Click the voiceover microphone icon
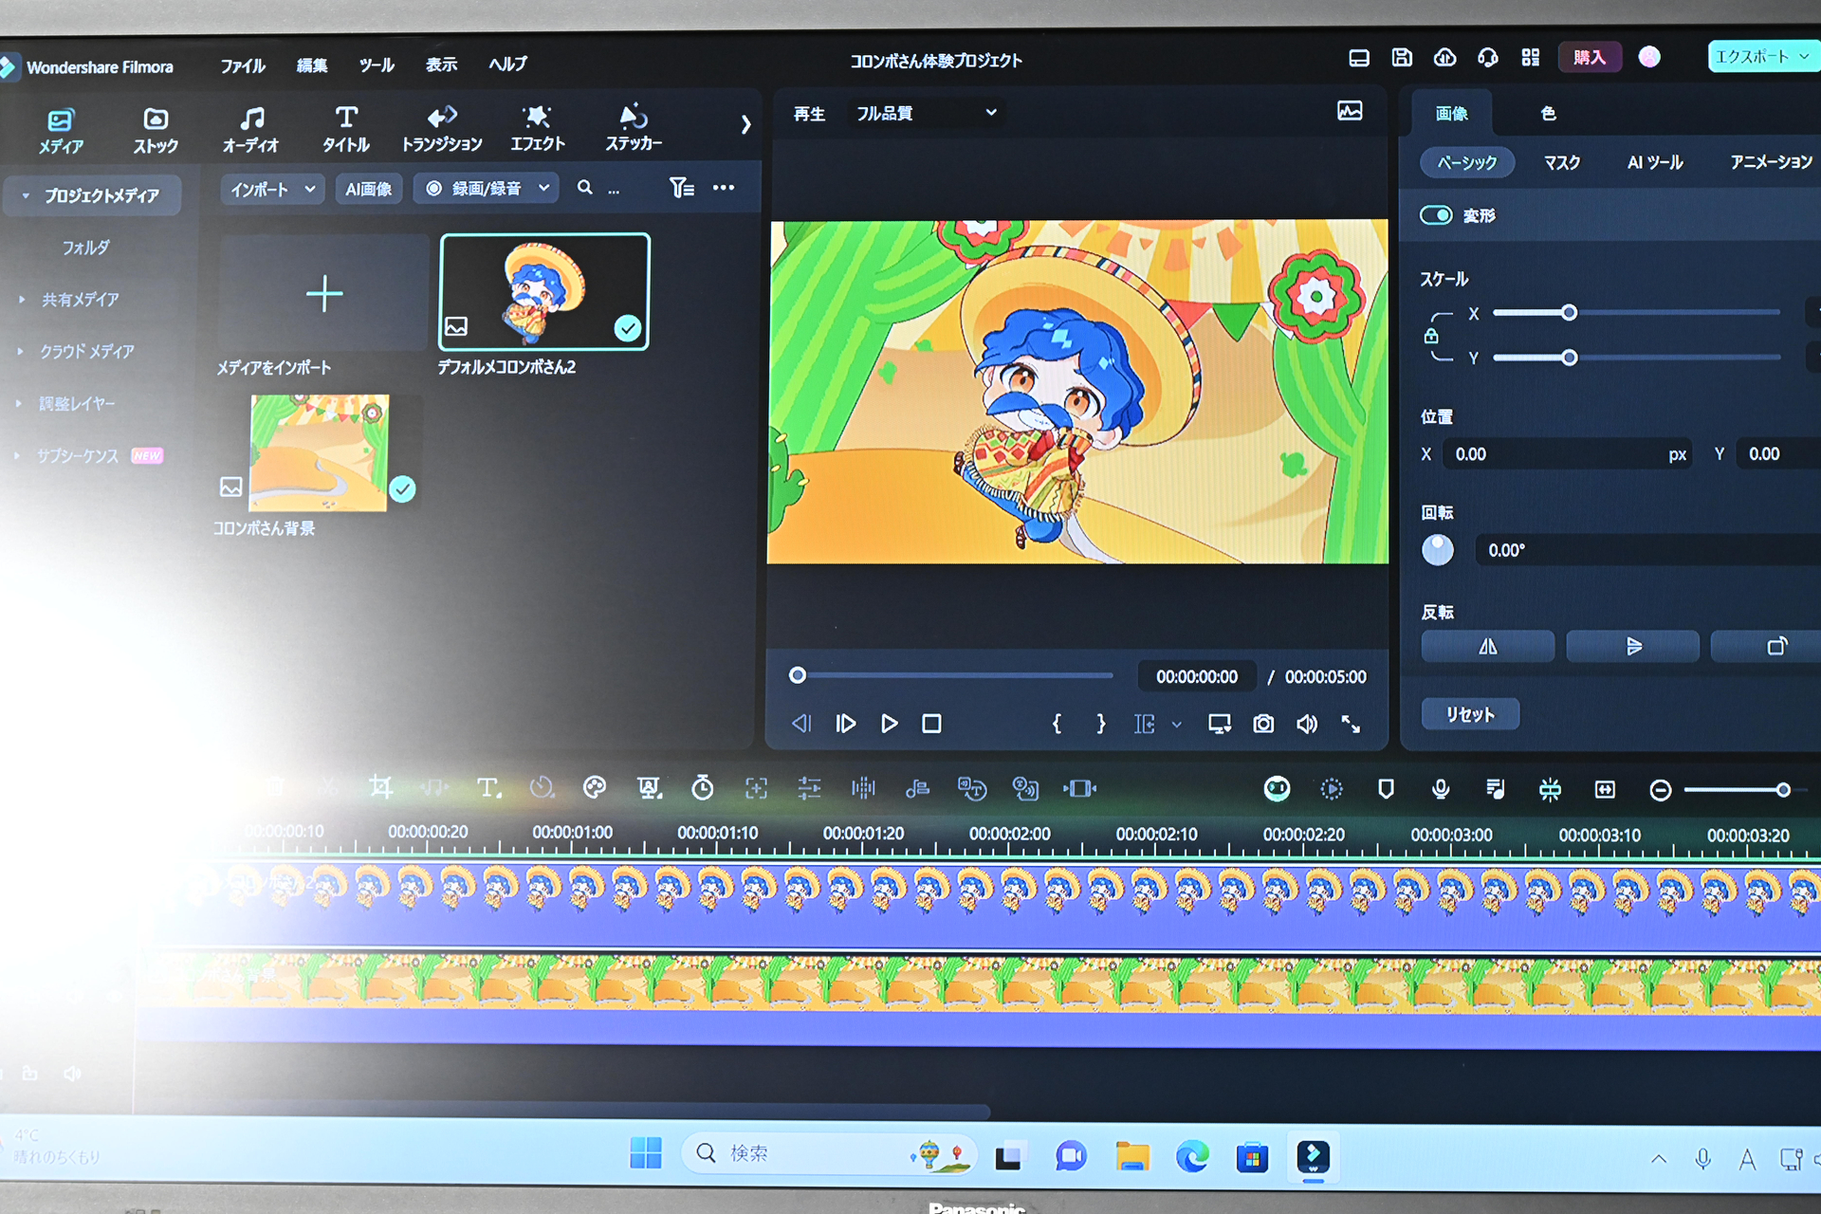The width and height of the screenshot is (1821, 1214). [x=1440, y=789]
